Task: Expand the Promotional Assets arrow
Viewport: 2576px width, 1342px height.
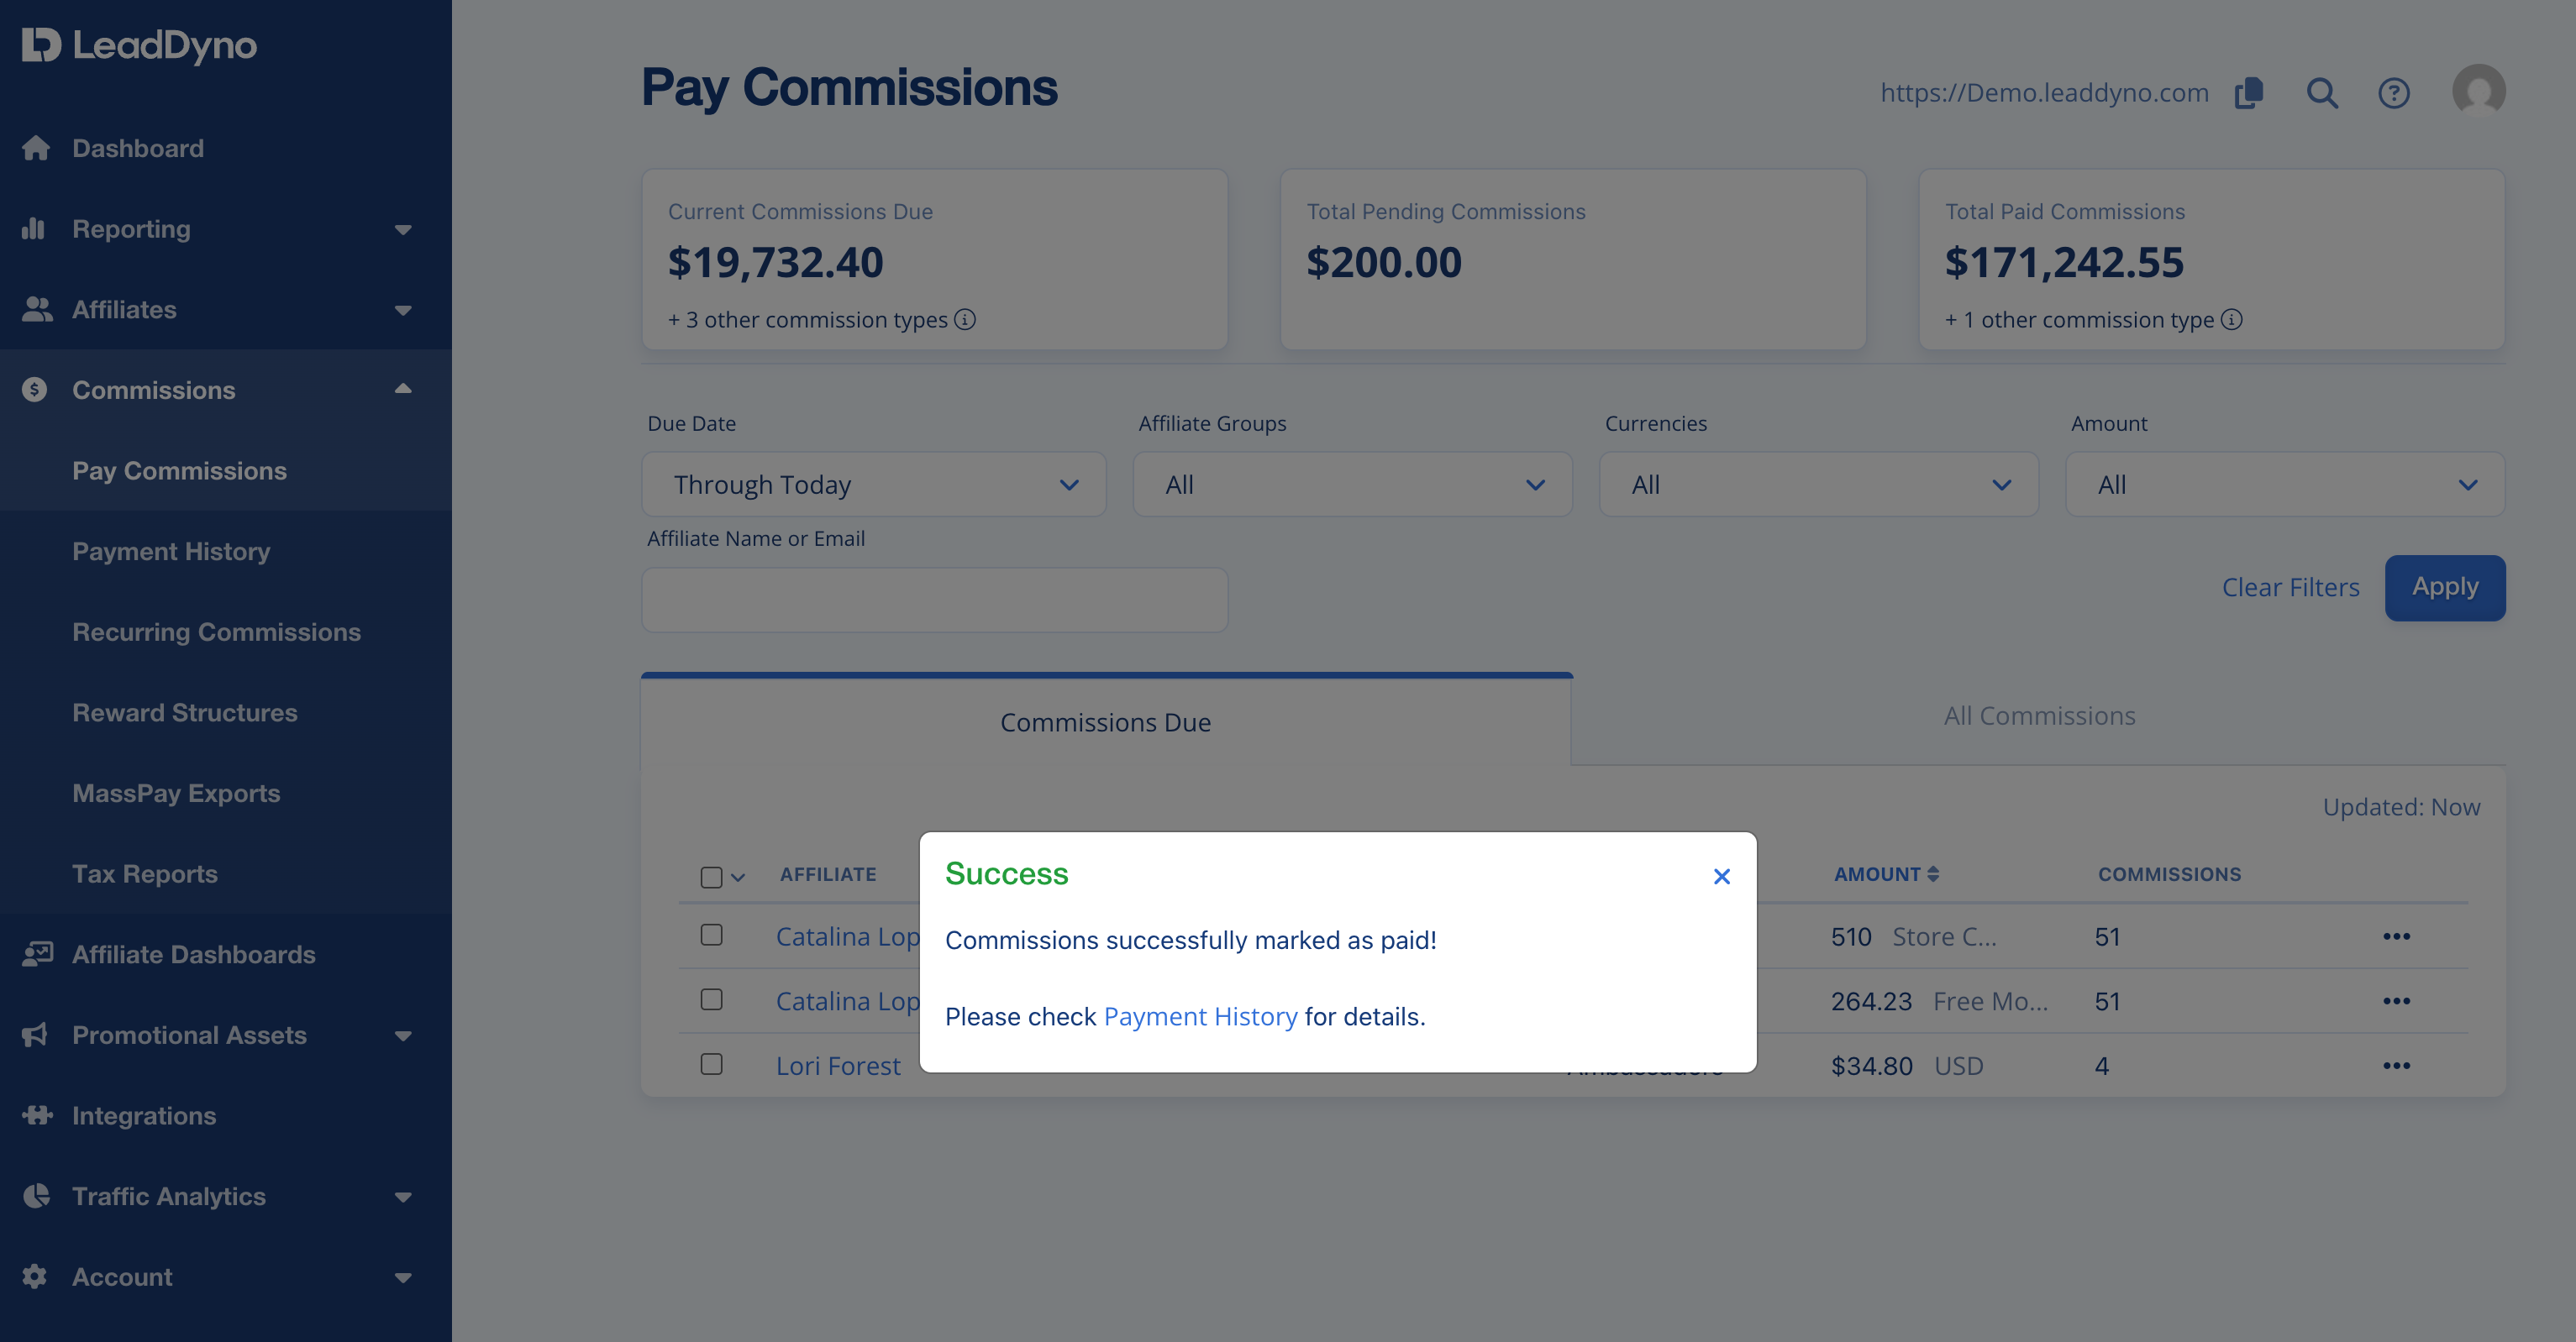Action: 403,1035
